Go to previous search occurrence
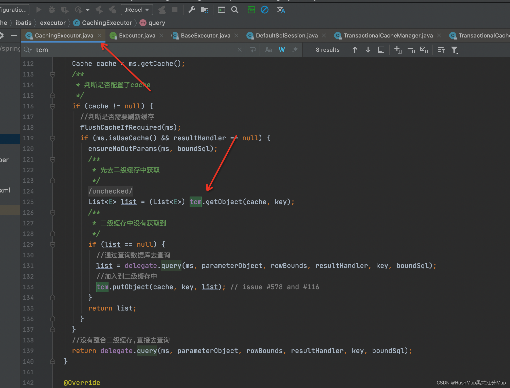The width and height of the screenshot is (510, 388). 355,50
